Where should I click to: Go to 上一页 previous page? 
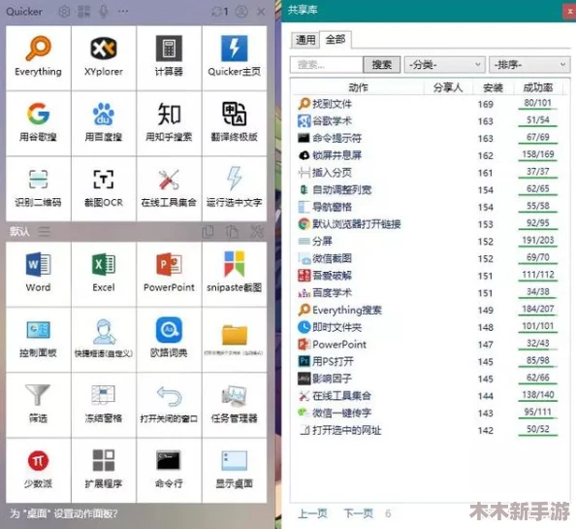tap(312, 513)
